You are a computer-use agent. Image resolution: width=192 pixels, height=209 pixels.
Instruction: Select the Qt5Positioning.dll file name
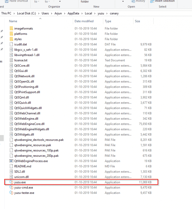tap(26, 87)
